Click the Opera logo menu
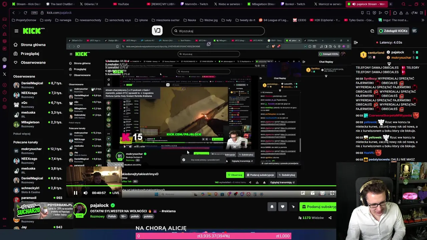The width and height of the screenshot is (427, 240). [x=4, y=4]
